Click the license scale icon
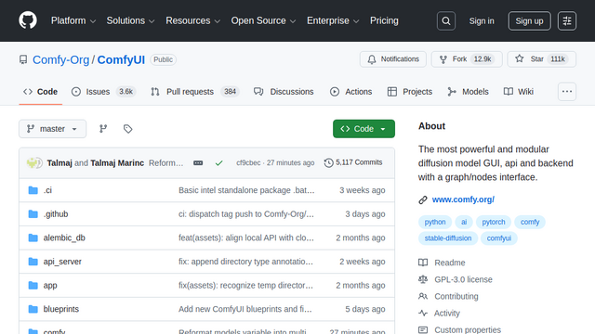 coord(423,279)
